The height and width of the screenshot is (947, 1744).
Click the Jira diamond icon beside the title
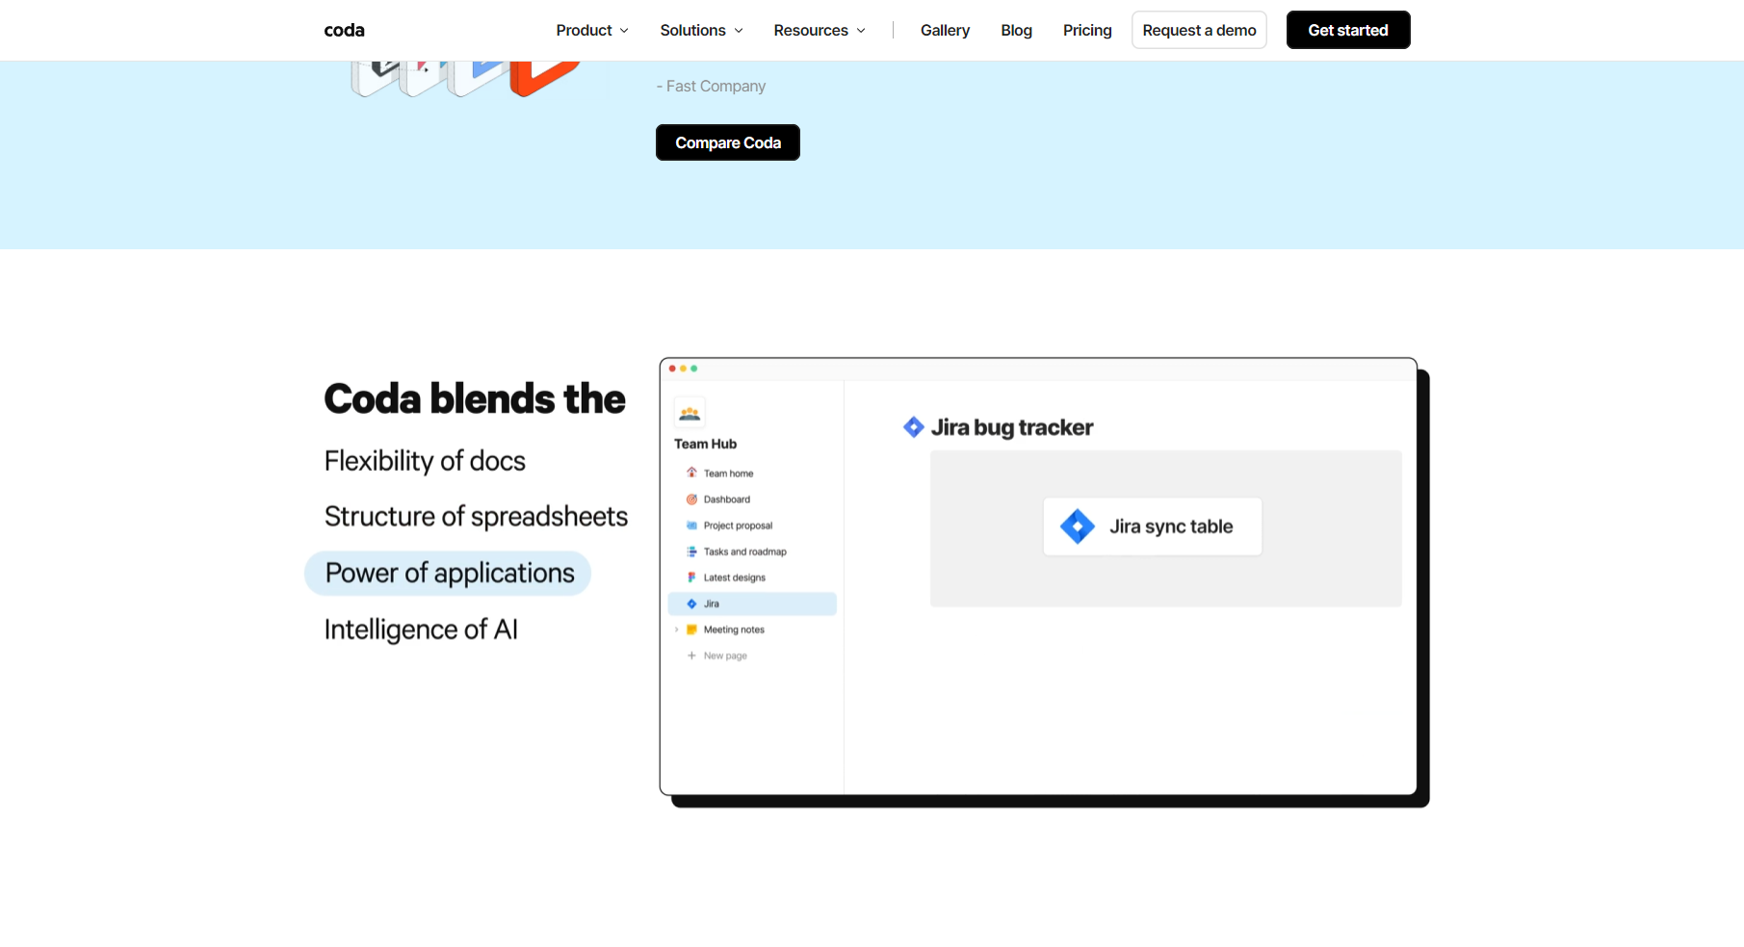(913, 427)
